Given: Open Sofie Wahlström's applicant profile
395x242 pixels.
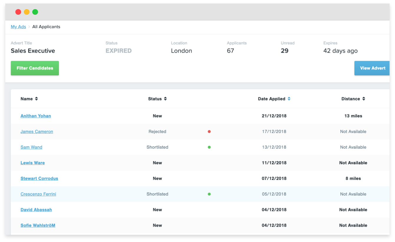Looking at the screenshot, I should (38, 225).
